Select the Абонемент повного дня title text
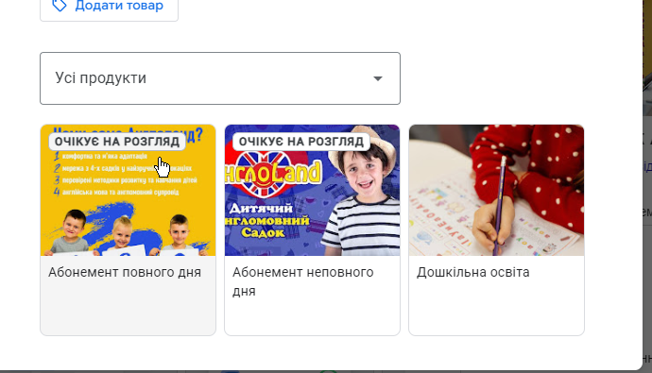Image resolution: width=652 pixels, height=373 pixels. point(125,272)
